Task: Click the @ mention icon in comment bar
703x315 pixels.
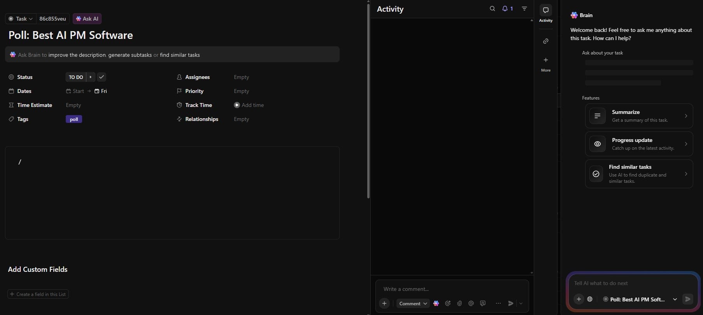Action: (x=471, y=303)
